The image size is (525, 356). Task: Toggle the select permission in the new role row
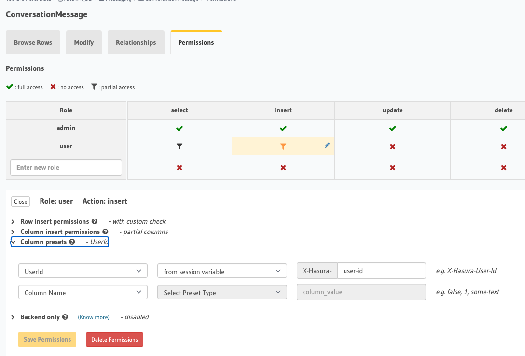coord(179,167)
